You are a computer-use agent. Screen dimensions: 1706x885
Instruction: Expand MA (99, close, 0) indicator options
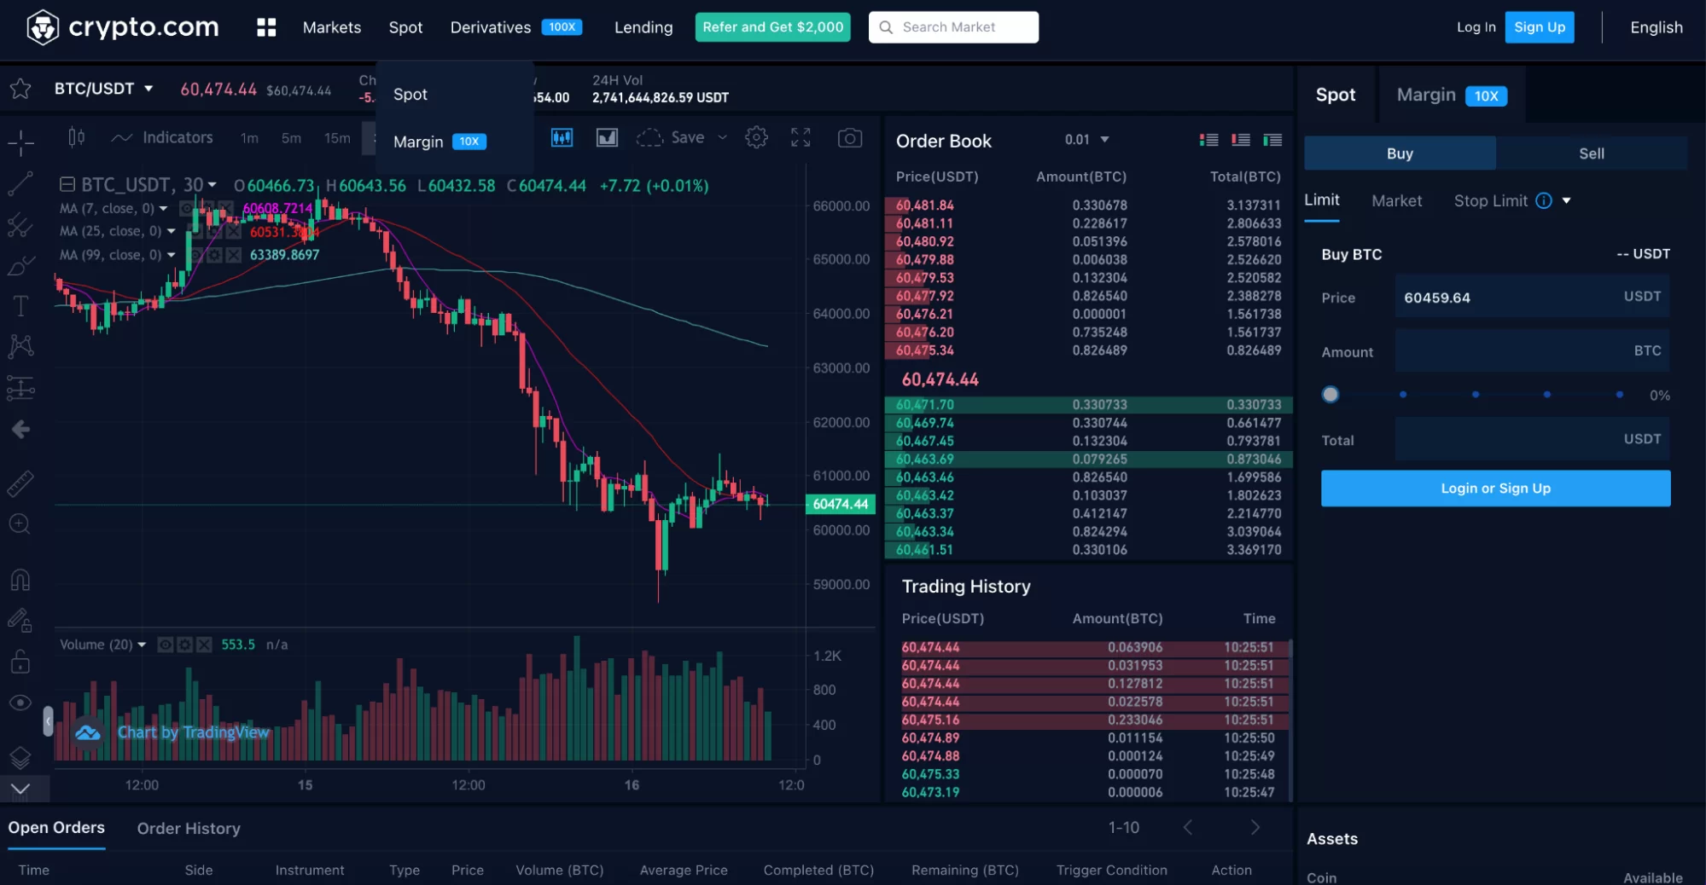171,255
